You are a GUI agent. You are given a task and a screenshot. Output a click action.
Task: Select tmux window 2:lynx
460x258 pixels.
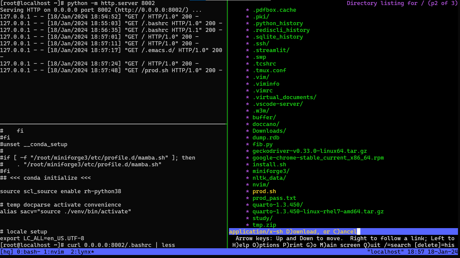[83, 252]
